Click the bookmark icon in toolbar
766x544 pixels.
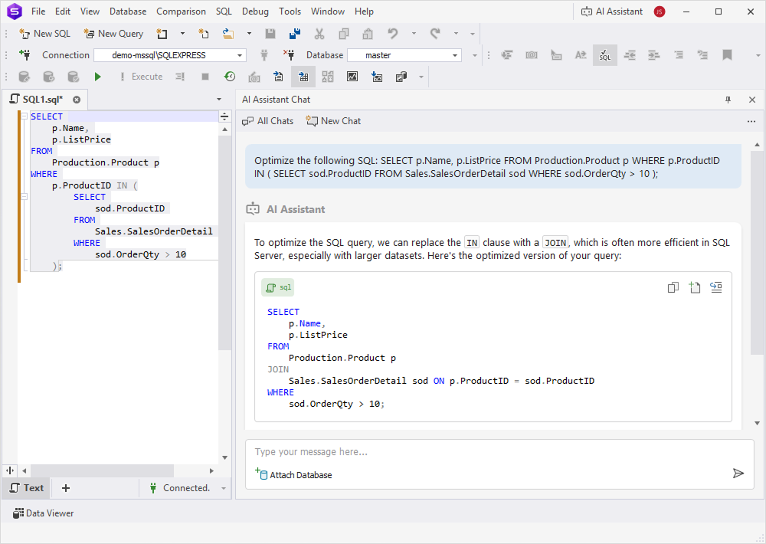point(727,55)
